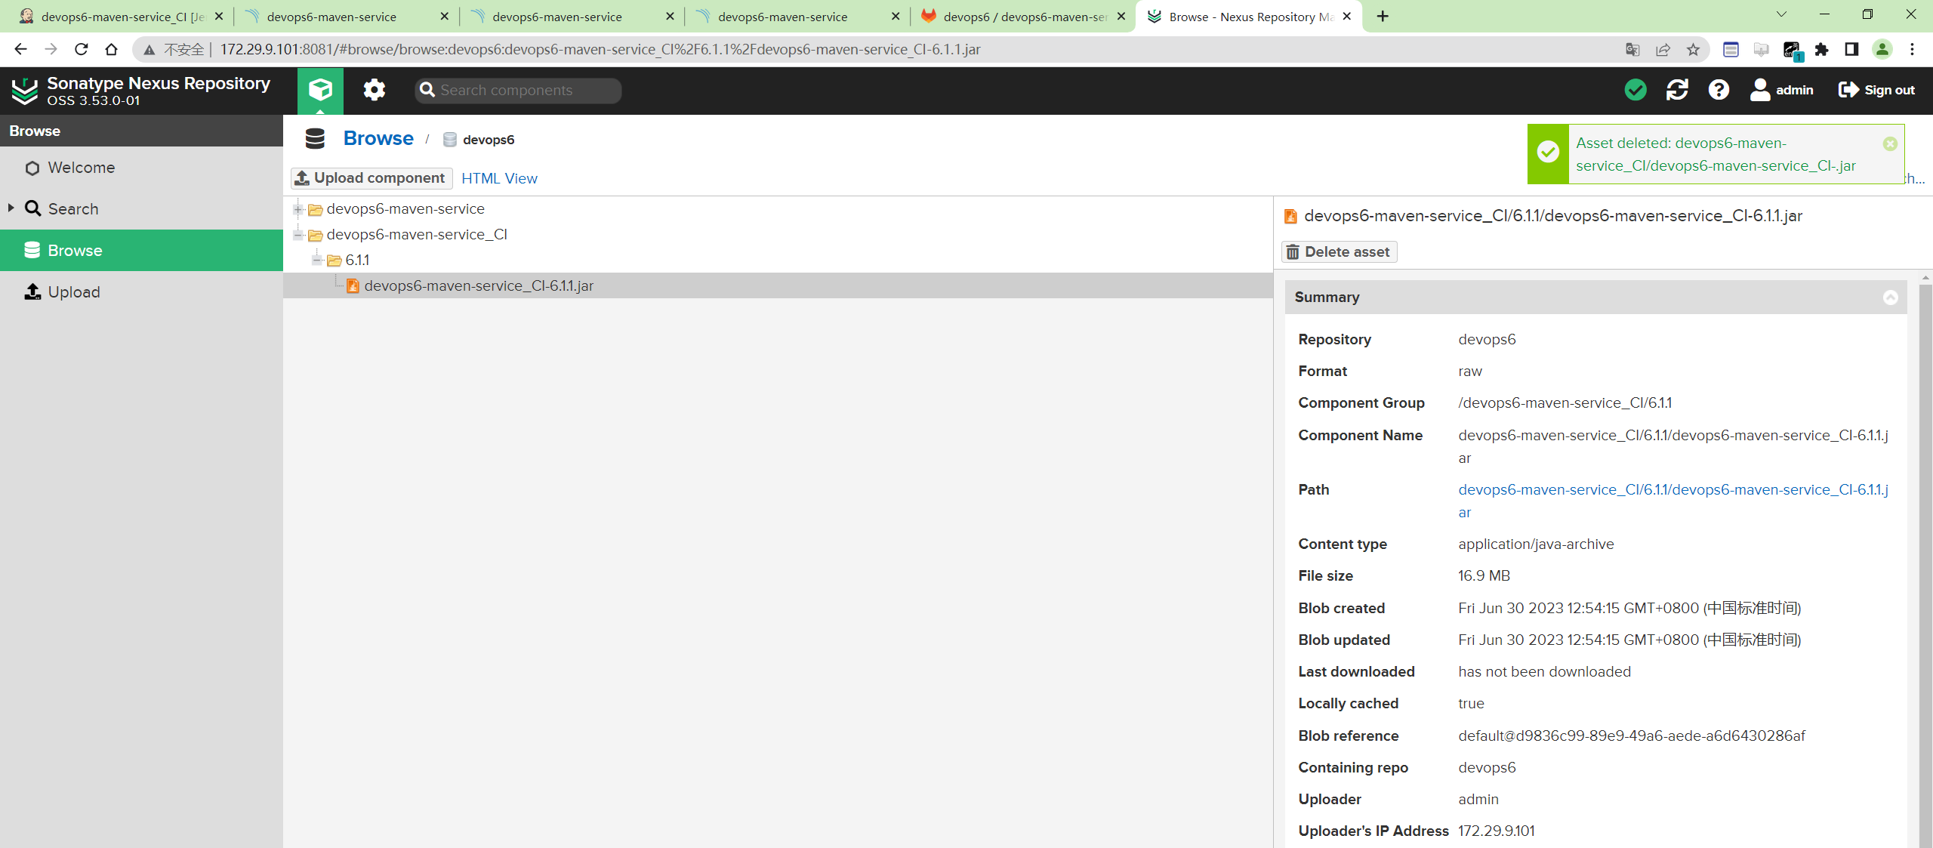This screenshot has height=848, width=1933.
Task: Dismiss the Asset deleted notification
Action: point(1890,143)
